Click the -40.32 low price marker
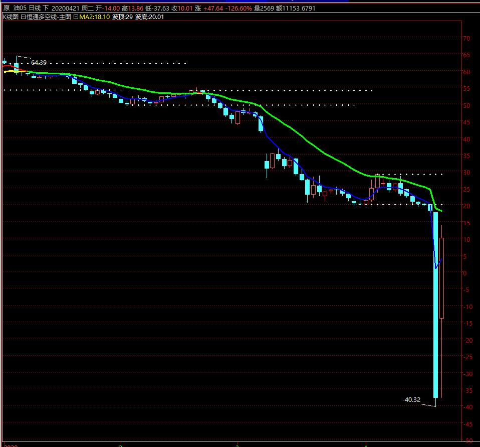Viewport: 480px width, 447px height. 411,400
